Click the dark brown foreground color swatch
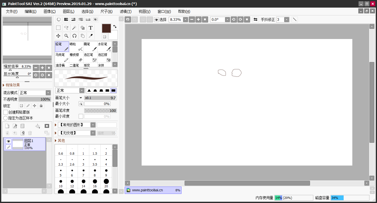The image size is (377, 203). point(106,28)
